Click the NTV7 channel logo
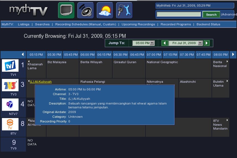Viewport: 237px width, 158px height. tap(10, 105)
